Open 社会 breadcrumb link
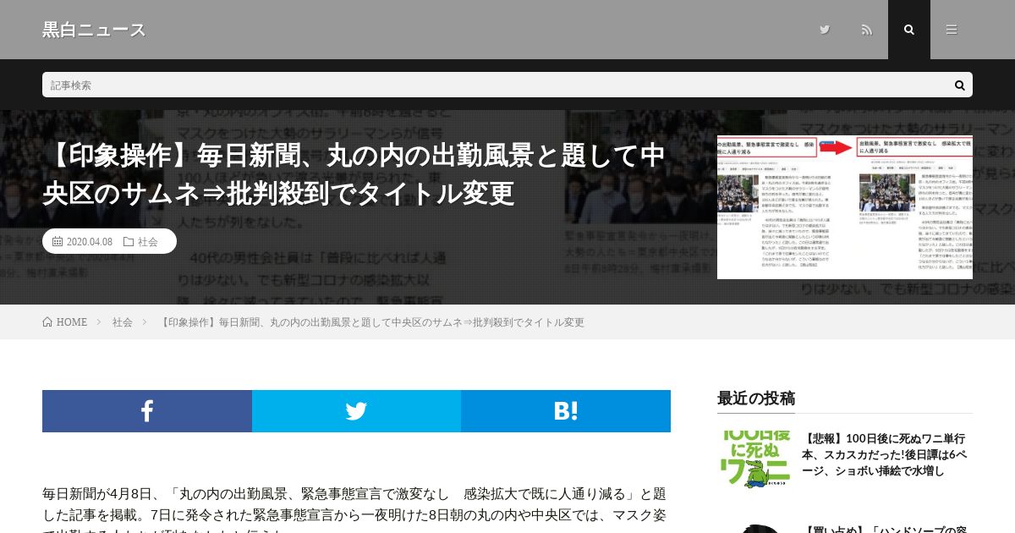The width and height of the screenshot is (1015, 533). pyautogui.click(x=123, y=322)
